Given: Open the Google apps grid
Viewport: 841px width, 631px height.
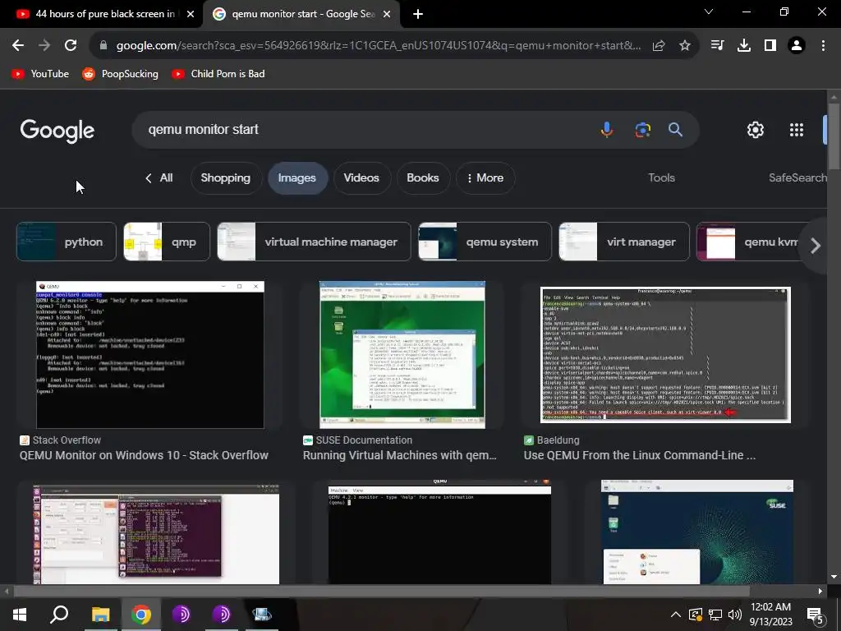Looking at the screenshot, I should pyautogui.click(x=797, y=129).
